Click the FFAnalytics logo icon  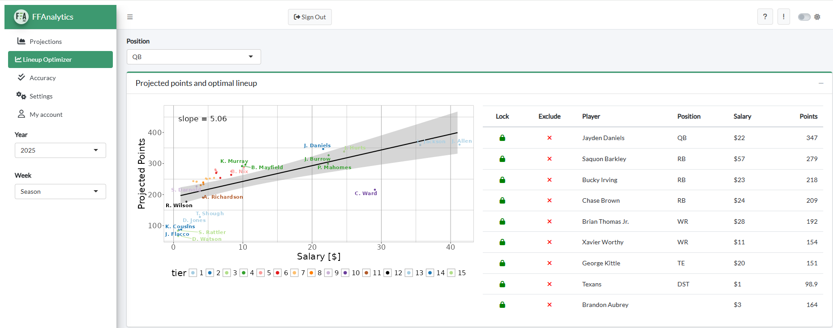click(21, 17)
